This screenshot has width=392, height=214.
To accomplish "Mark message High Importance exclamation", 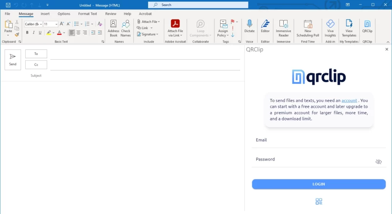I will 233,28.
